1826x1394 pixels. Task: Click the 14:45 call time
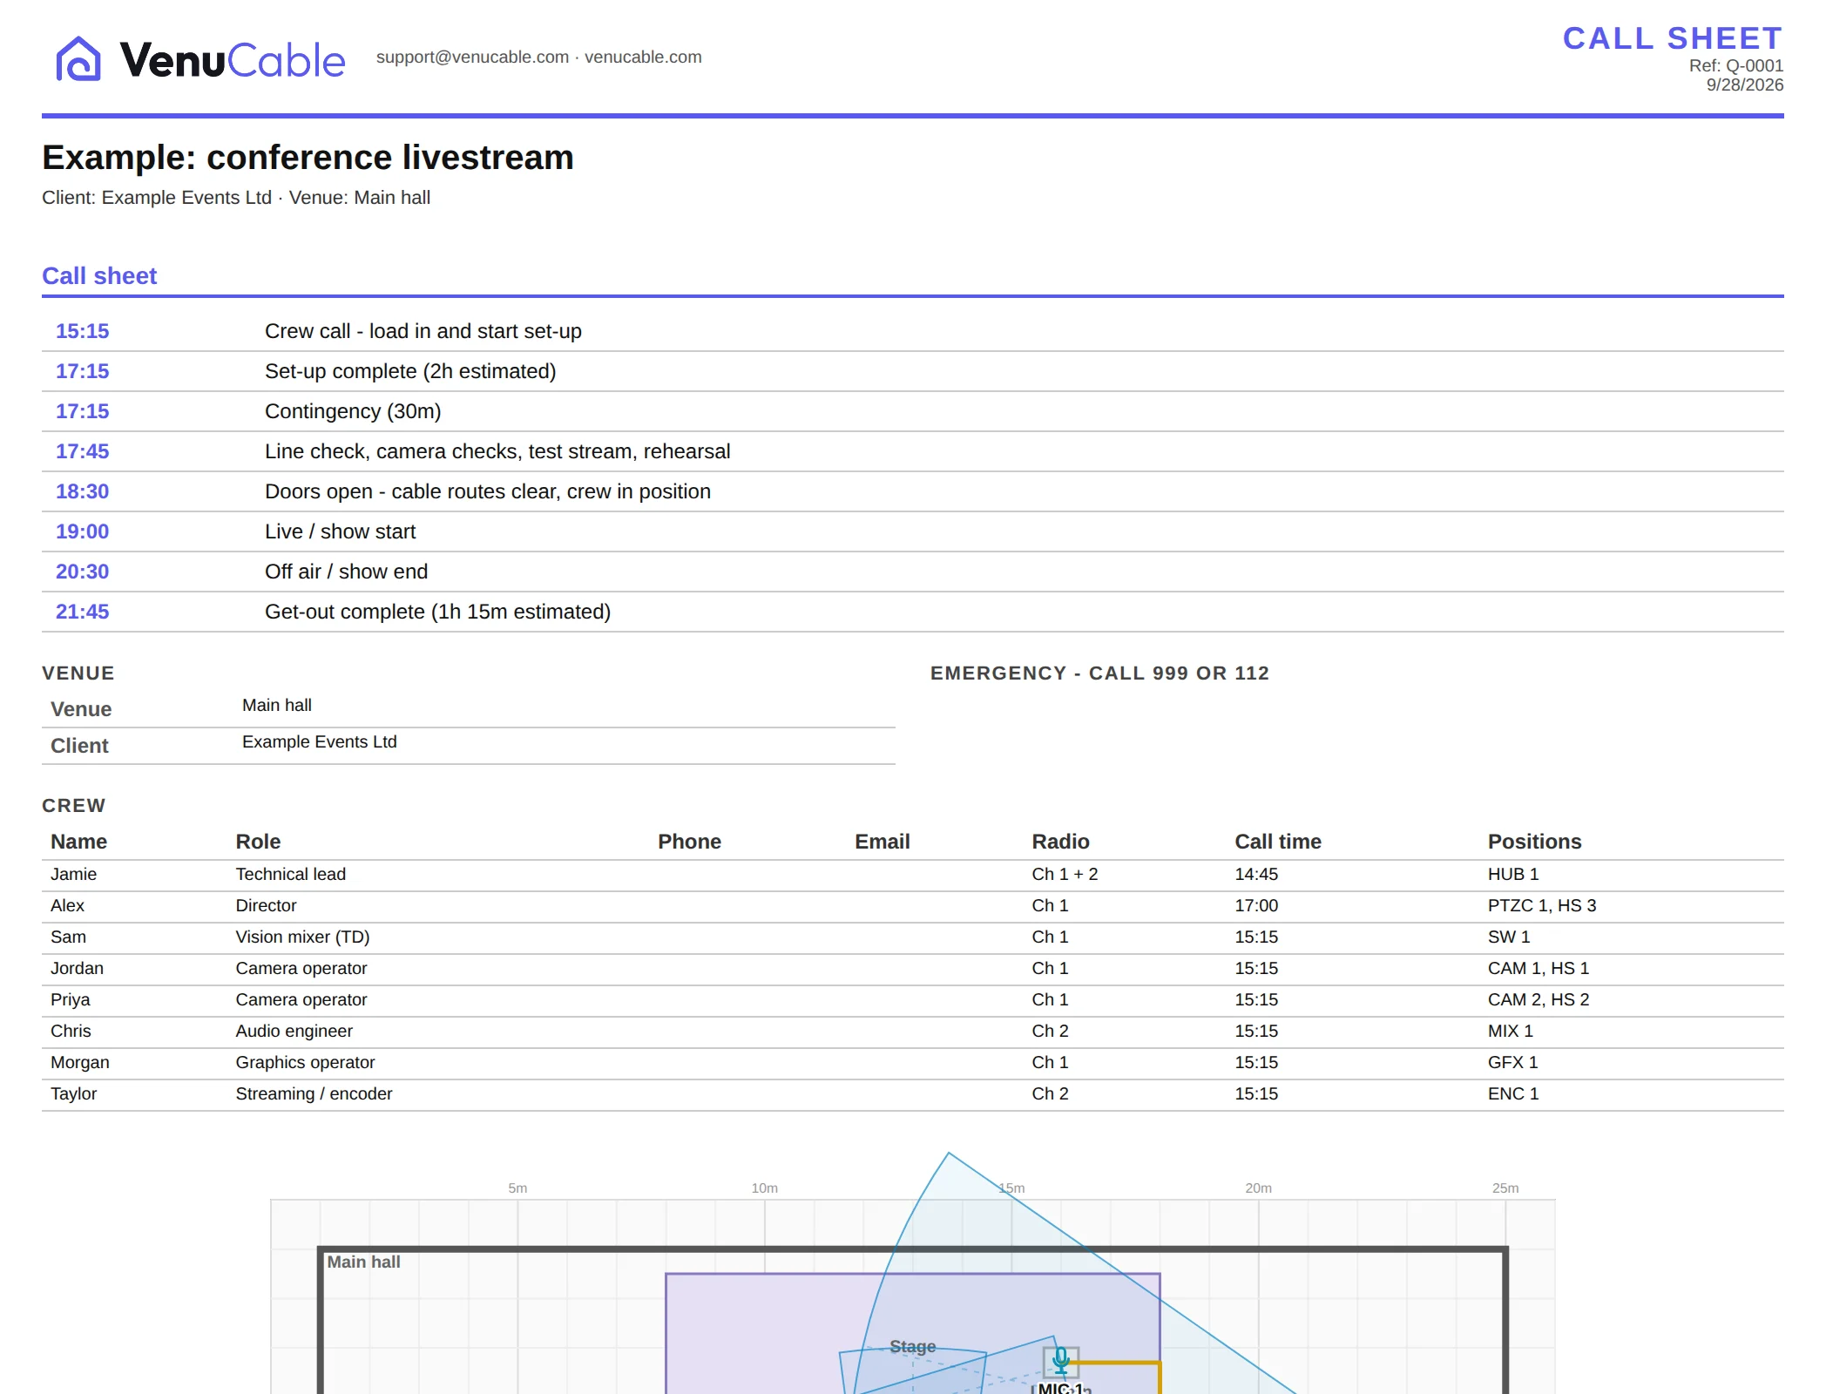click(1256, 874)
